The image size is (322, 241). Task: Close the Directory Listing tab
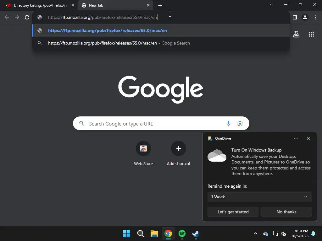(x=73, y=5)
